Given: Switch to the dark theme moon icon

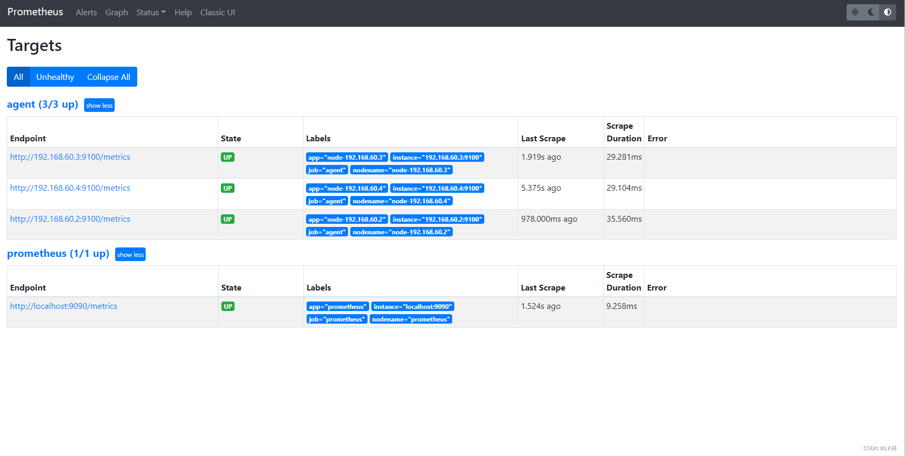Looking at the screenshot, I should (871, 12).
